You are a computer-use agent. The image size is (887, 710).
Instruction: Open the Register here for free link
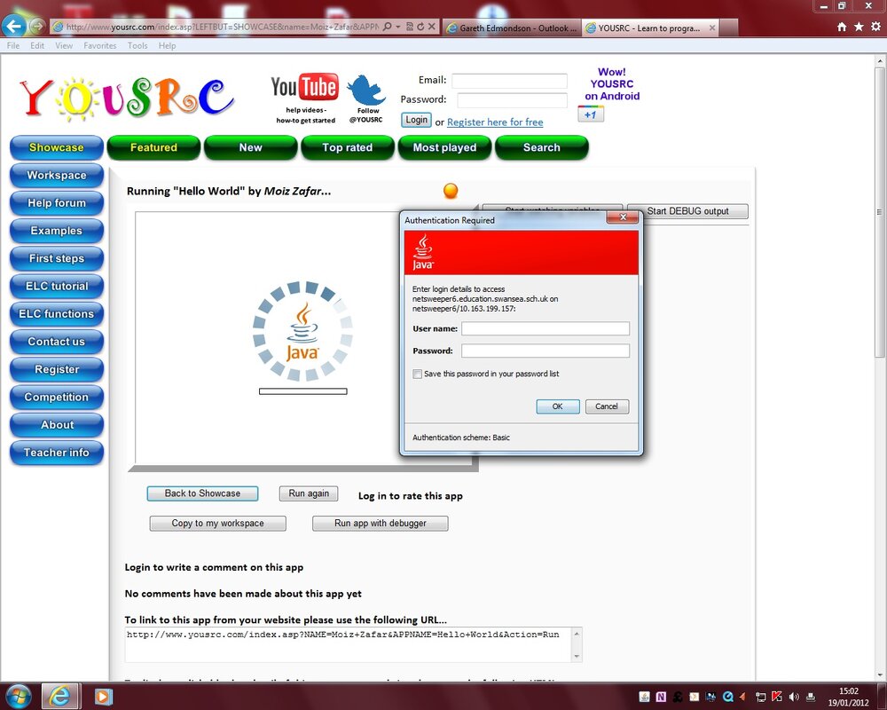pos(495,122)
